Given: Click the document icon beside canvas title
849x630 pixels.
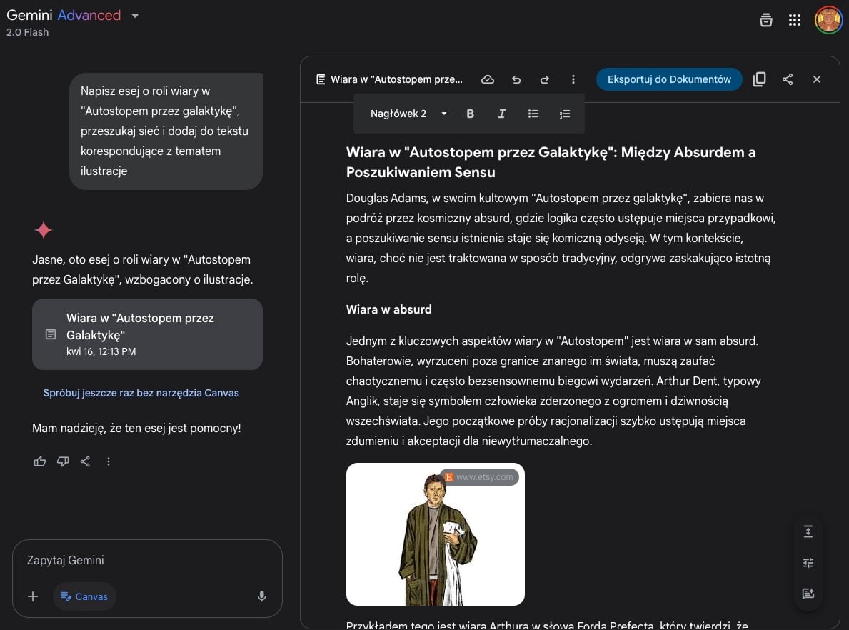Looking at the screenshot, I should click(x=321, y=79).
